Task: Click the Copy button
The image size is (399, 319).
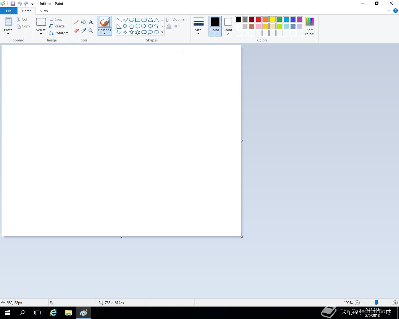Action: point(23,26)
